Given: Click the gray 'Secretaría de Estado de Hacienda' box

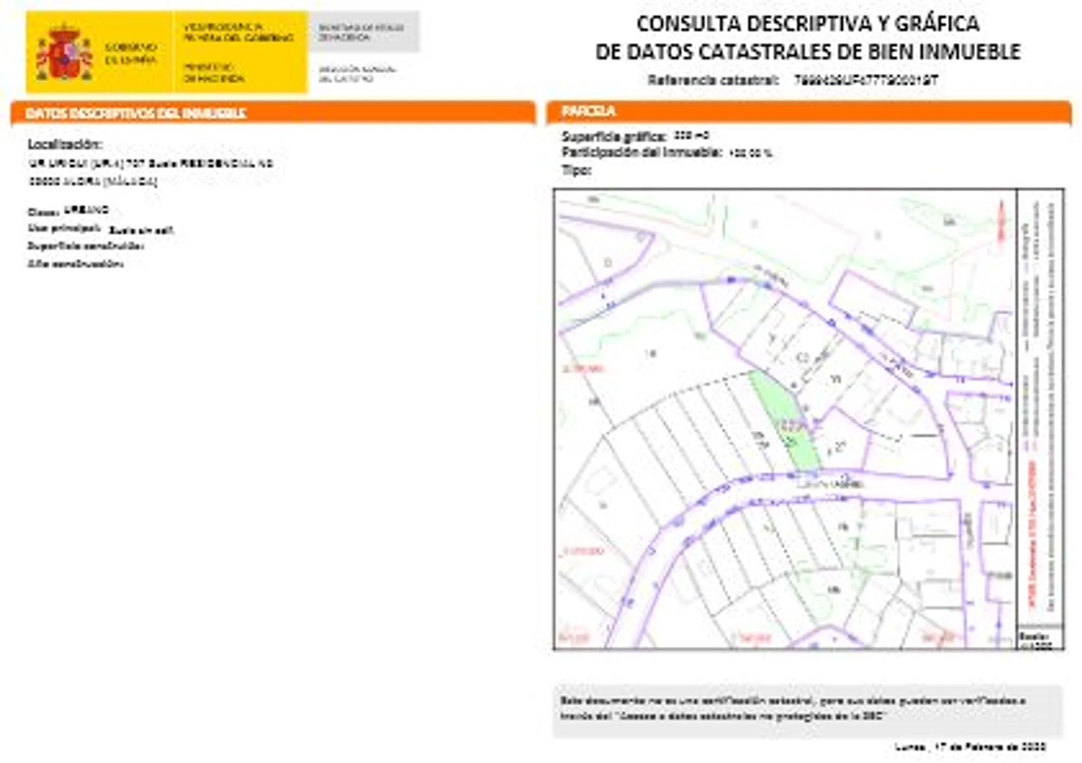Looking at the screenshot, I should 363,32.
